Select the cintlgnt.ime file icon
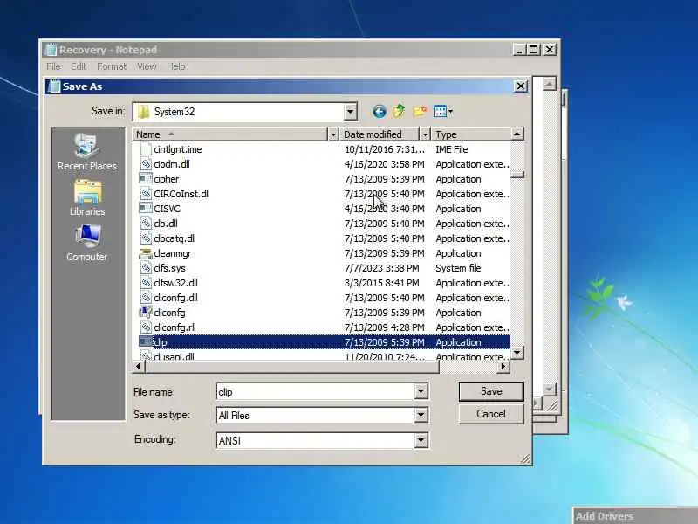 pyautogui.click(x=146, y=149)
